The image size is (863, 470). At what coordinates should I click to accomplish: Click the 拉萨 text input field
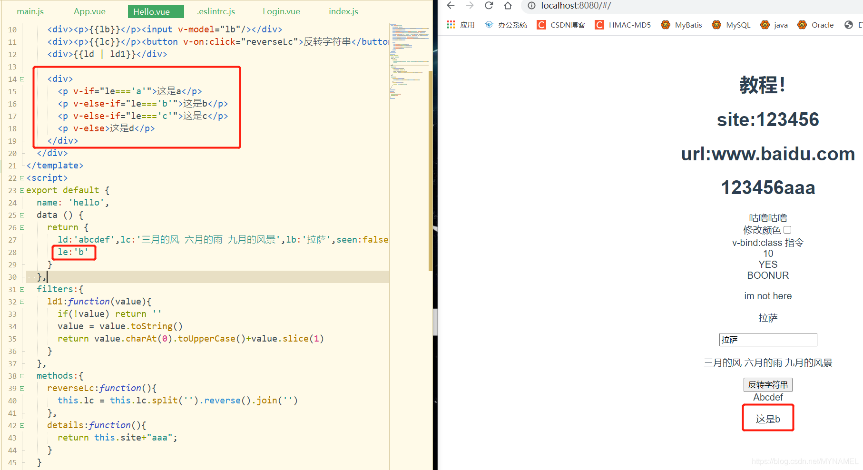(x=768, y=340)
